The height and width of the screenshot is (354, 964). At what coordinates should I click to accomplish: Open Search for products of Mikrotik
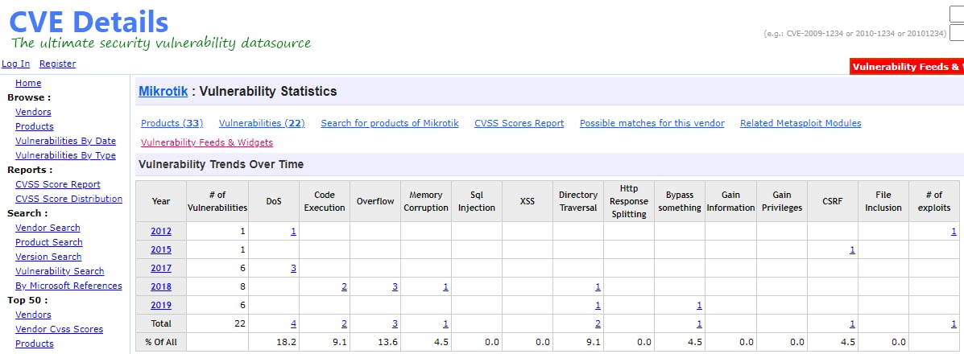point(390,123)
